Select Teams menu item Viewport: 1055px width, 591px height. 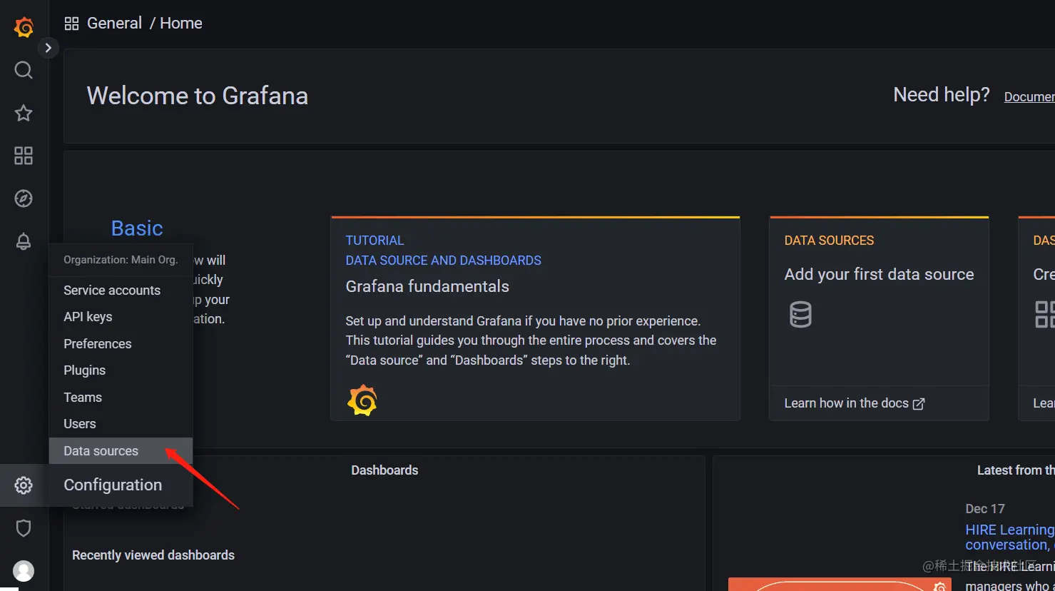pyautogui.click(x=121, y=398)
